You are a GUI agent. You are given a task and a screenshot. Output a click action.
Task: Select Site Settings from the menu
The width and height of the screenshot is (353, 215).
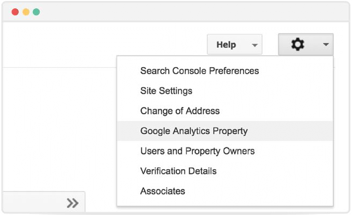pyautogui.click(x=166, y=91)
